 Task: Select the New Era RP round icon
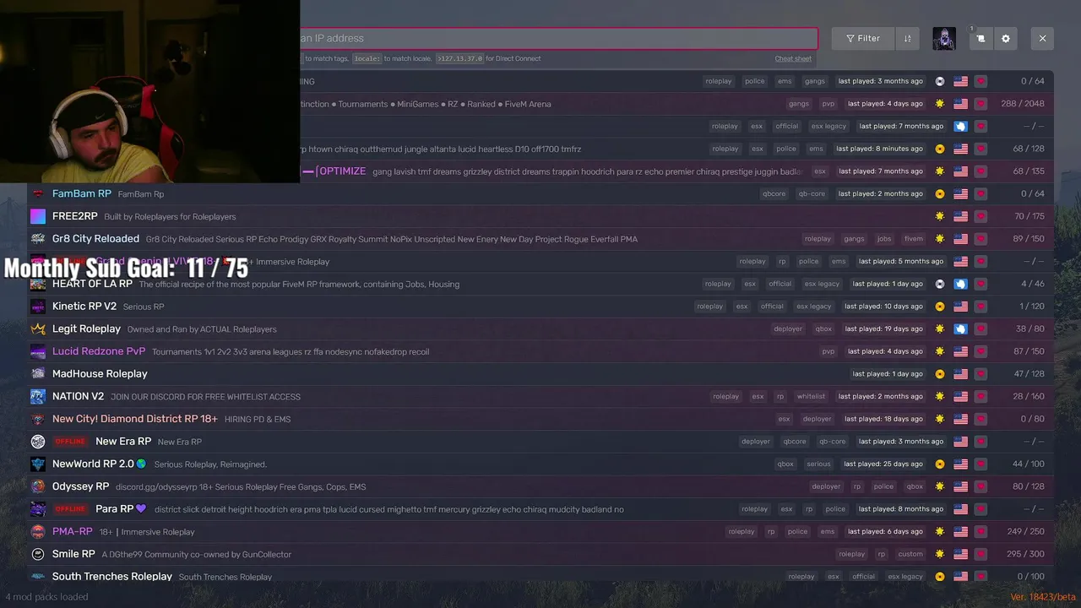[x=38, y=442]
